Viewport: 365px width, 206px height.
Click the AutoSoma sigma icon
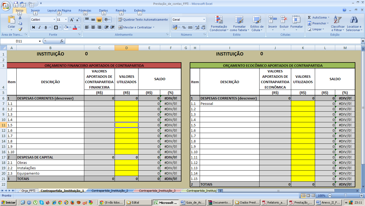[x=309, y=17]
